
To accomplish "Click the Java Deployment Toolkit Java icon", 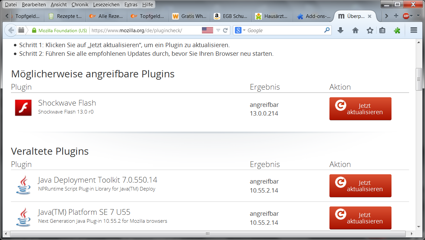I will pyautogui.click(x=23, y=185).
